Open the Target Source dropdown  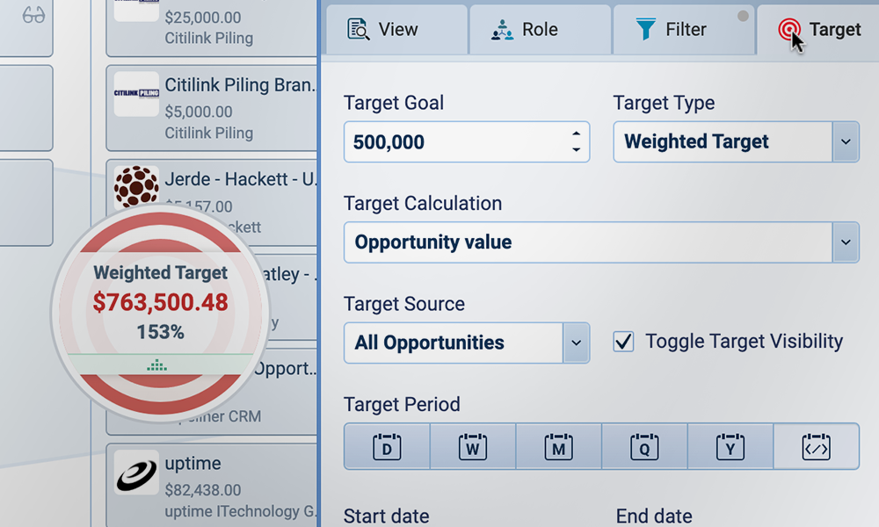coord(576,343)
